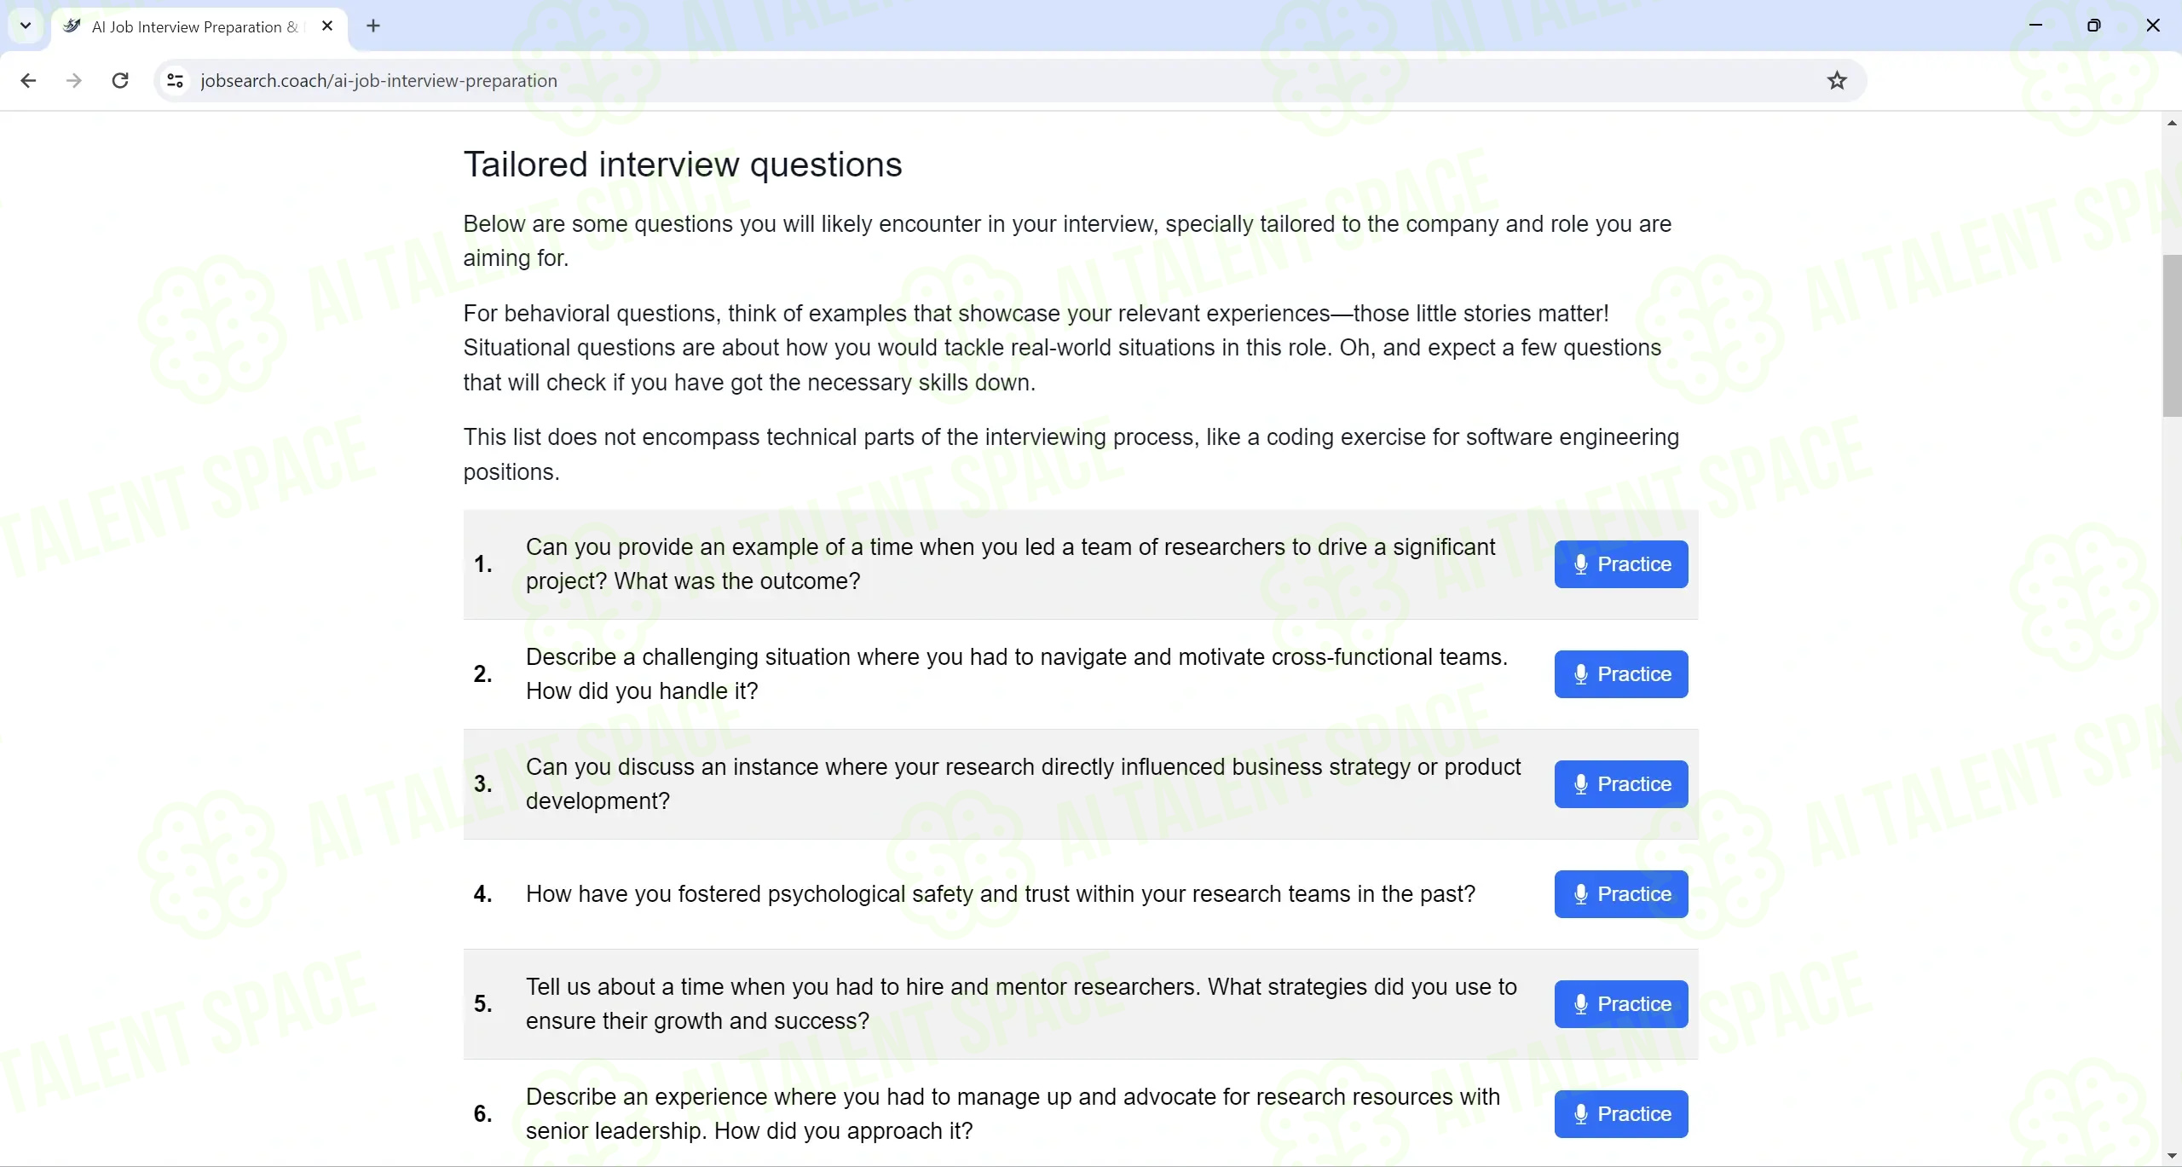Open a new tab with plus icon

click(x=373, y=26)
